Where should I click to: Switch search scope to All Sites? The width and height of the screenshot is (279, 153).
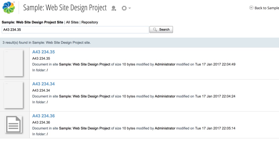point(72,22)
